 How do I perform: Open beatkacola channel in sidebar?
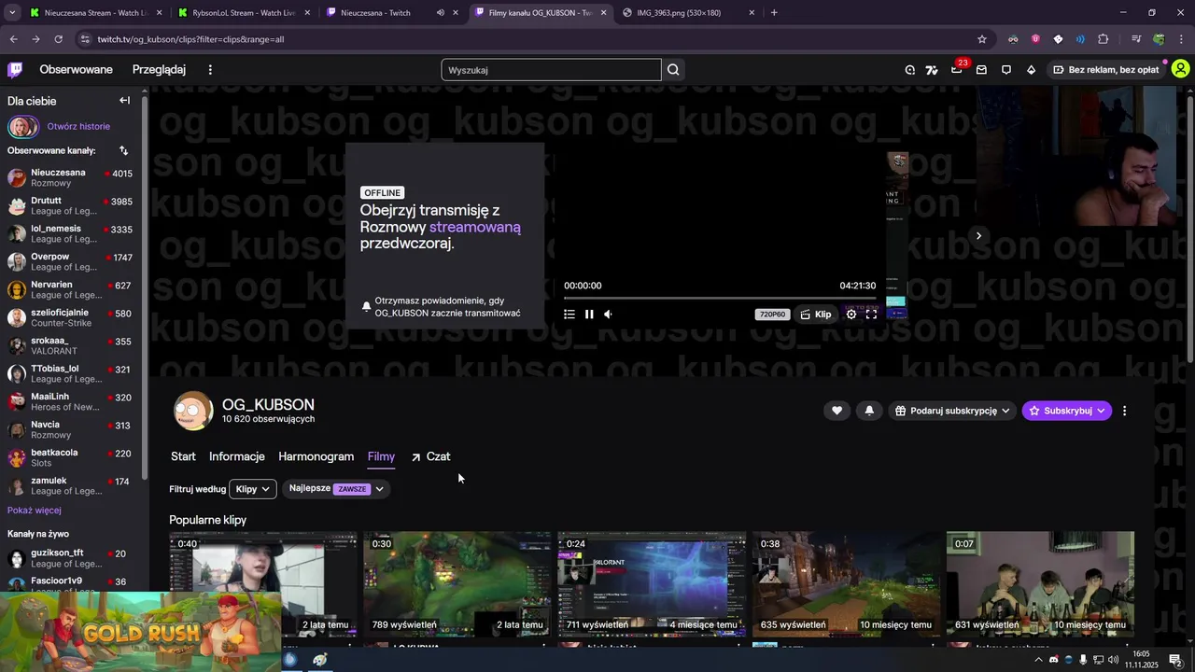point(72,458)
